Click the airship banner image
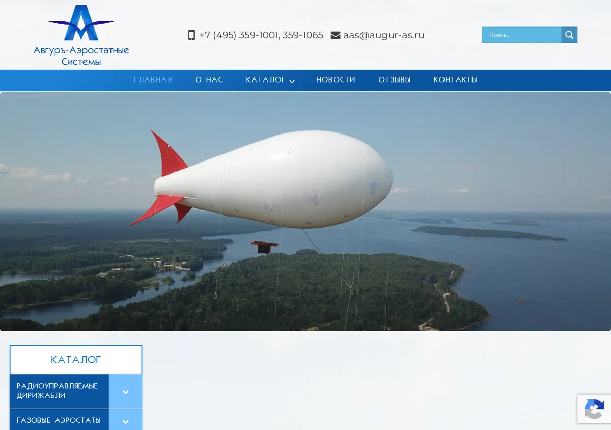The height and width of the screenshot is (430, 611). tap(305, 211)
